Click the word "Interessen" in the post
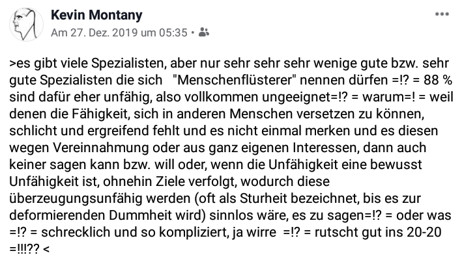This screenshot has height=264, width=462. tap(326, 148)
